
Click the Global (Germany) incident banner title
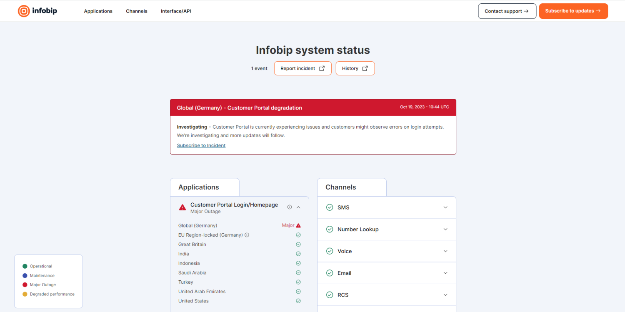pyautogui.click(x=239, y=108)
